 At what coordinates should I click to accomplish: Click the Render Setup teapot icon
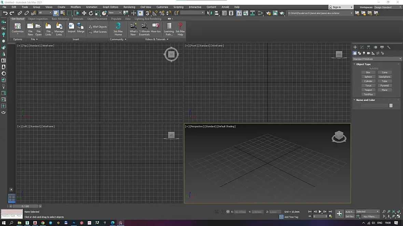click(x=268, y=13)
